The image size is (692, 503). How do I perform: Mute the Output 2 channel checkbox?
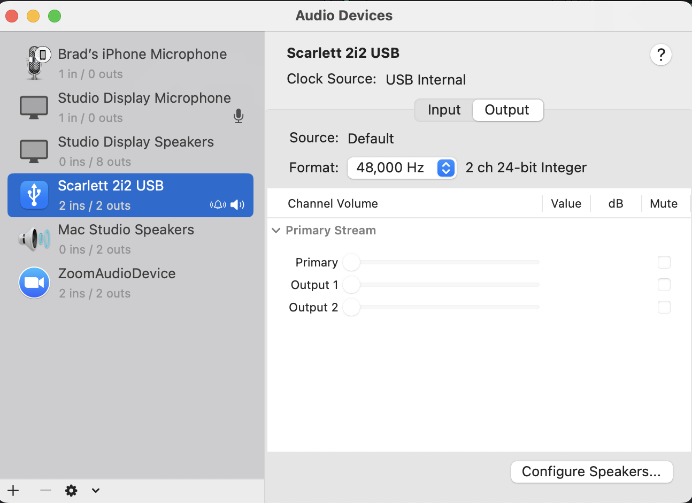pos(664,307)
